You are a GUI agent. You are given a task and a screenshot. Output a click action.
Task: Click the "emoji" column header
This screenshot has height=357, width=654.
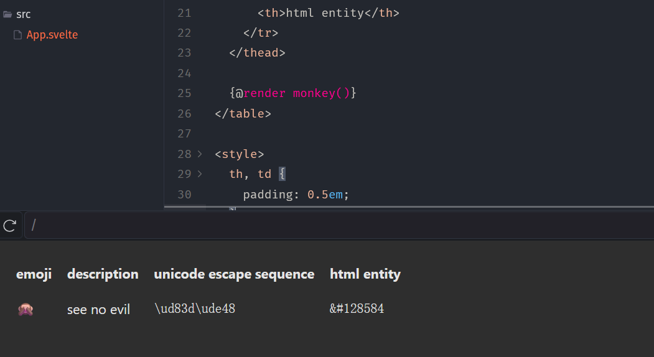tap(34, 274)
